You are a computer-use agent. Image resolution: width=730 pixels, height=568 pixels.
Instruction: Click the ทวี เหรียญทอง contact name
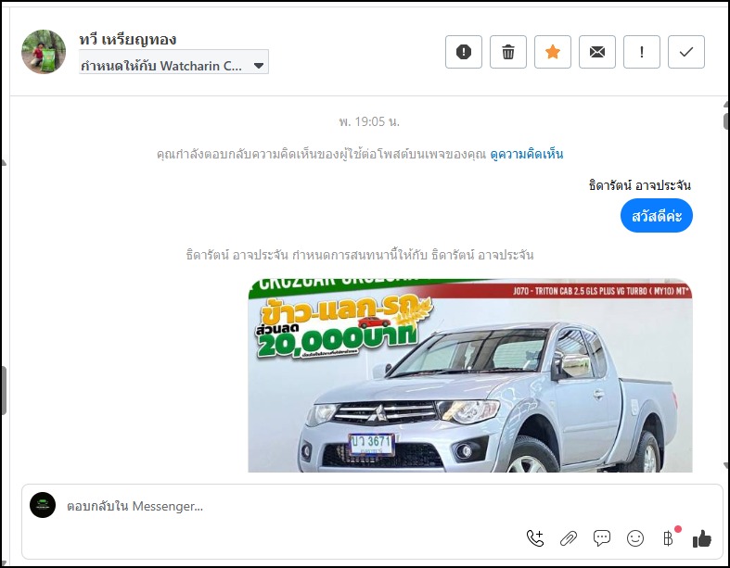click(128, 40)
